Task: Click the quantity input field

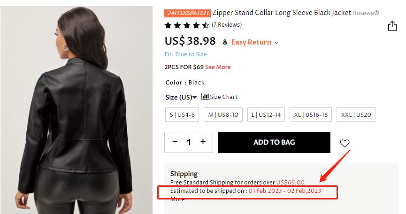Action: coord(189,142)
